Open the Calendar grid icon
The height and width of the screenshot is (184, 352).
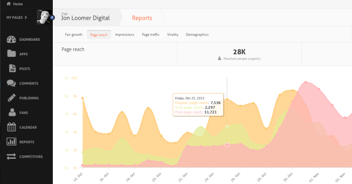[12, 127]
